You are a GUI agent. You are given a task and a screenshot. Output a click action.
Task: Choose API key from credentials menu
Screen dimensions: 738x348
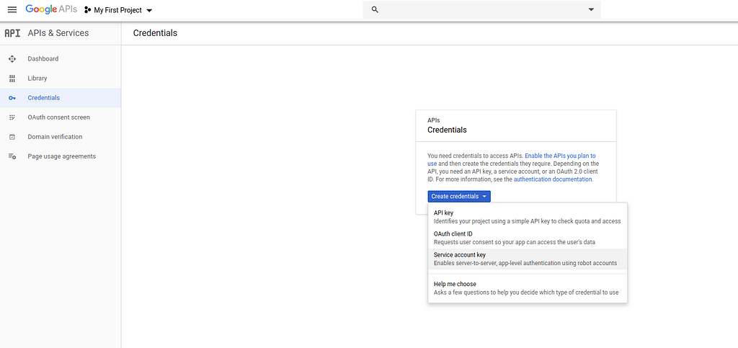pos(528,217)
